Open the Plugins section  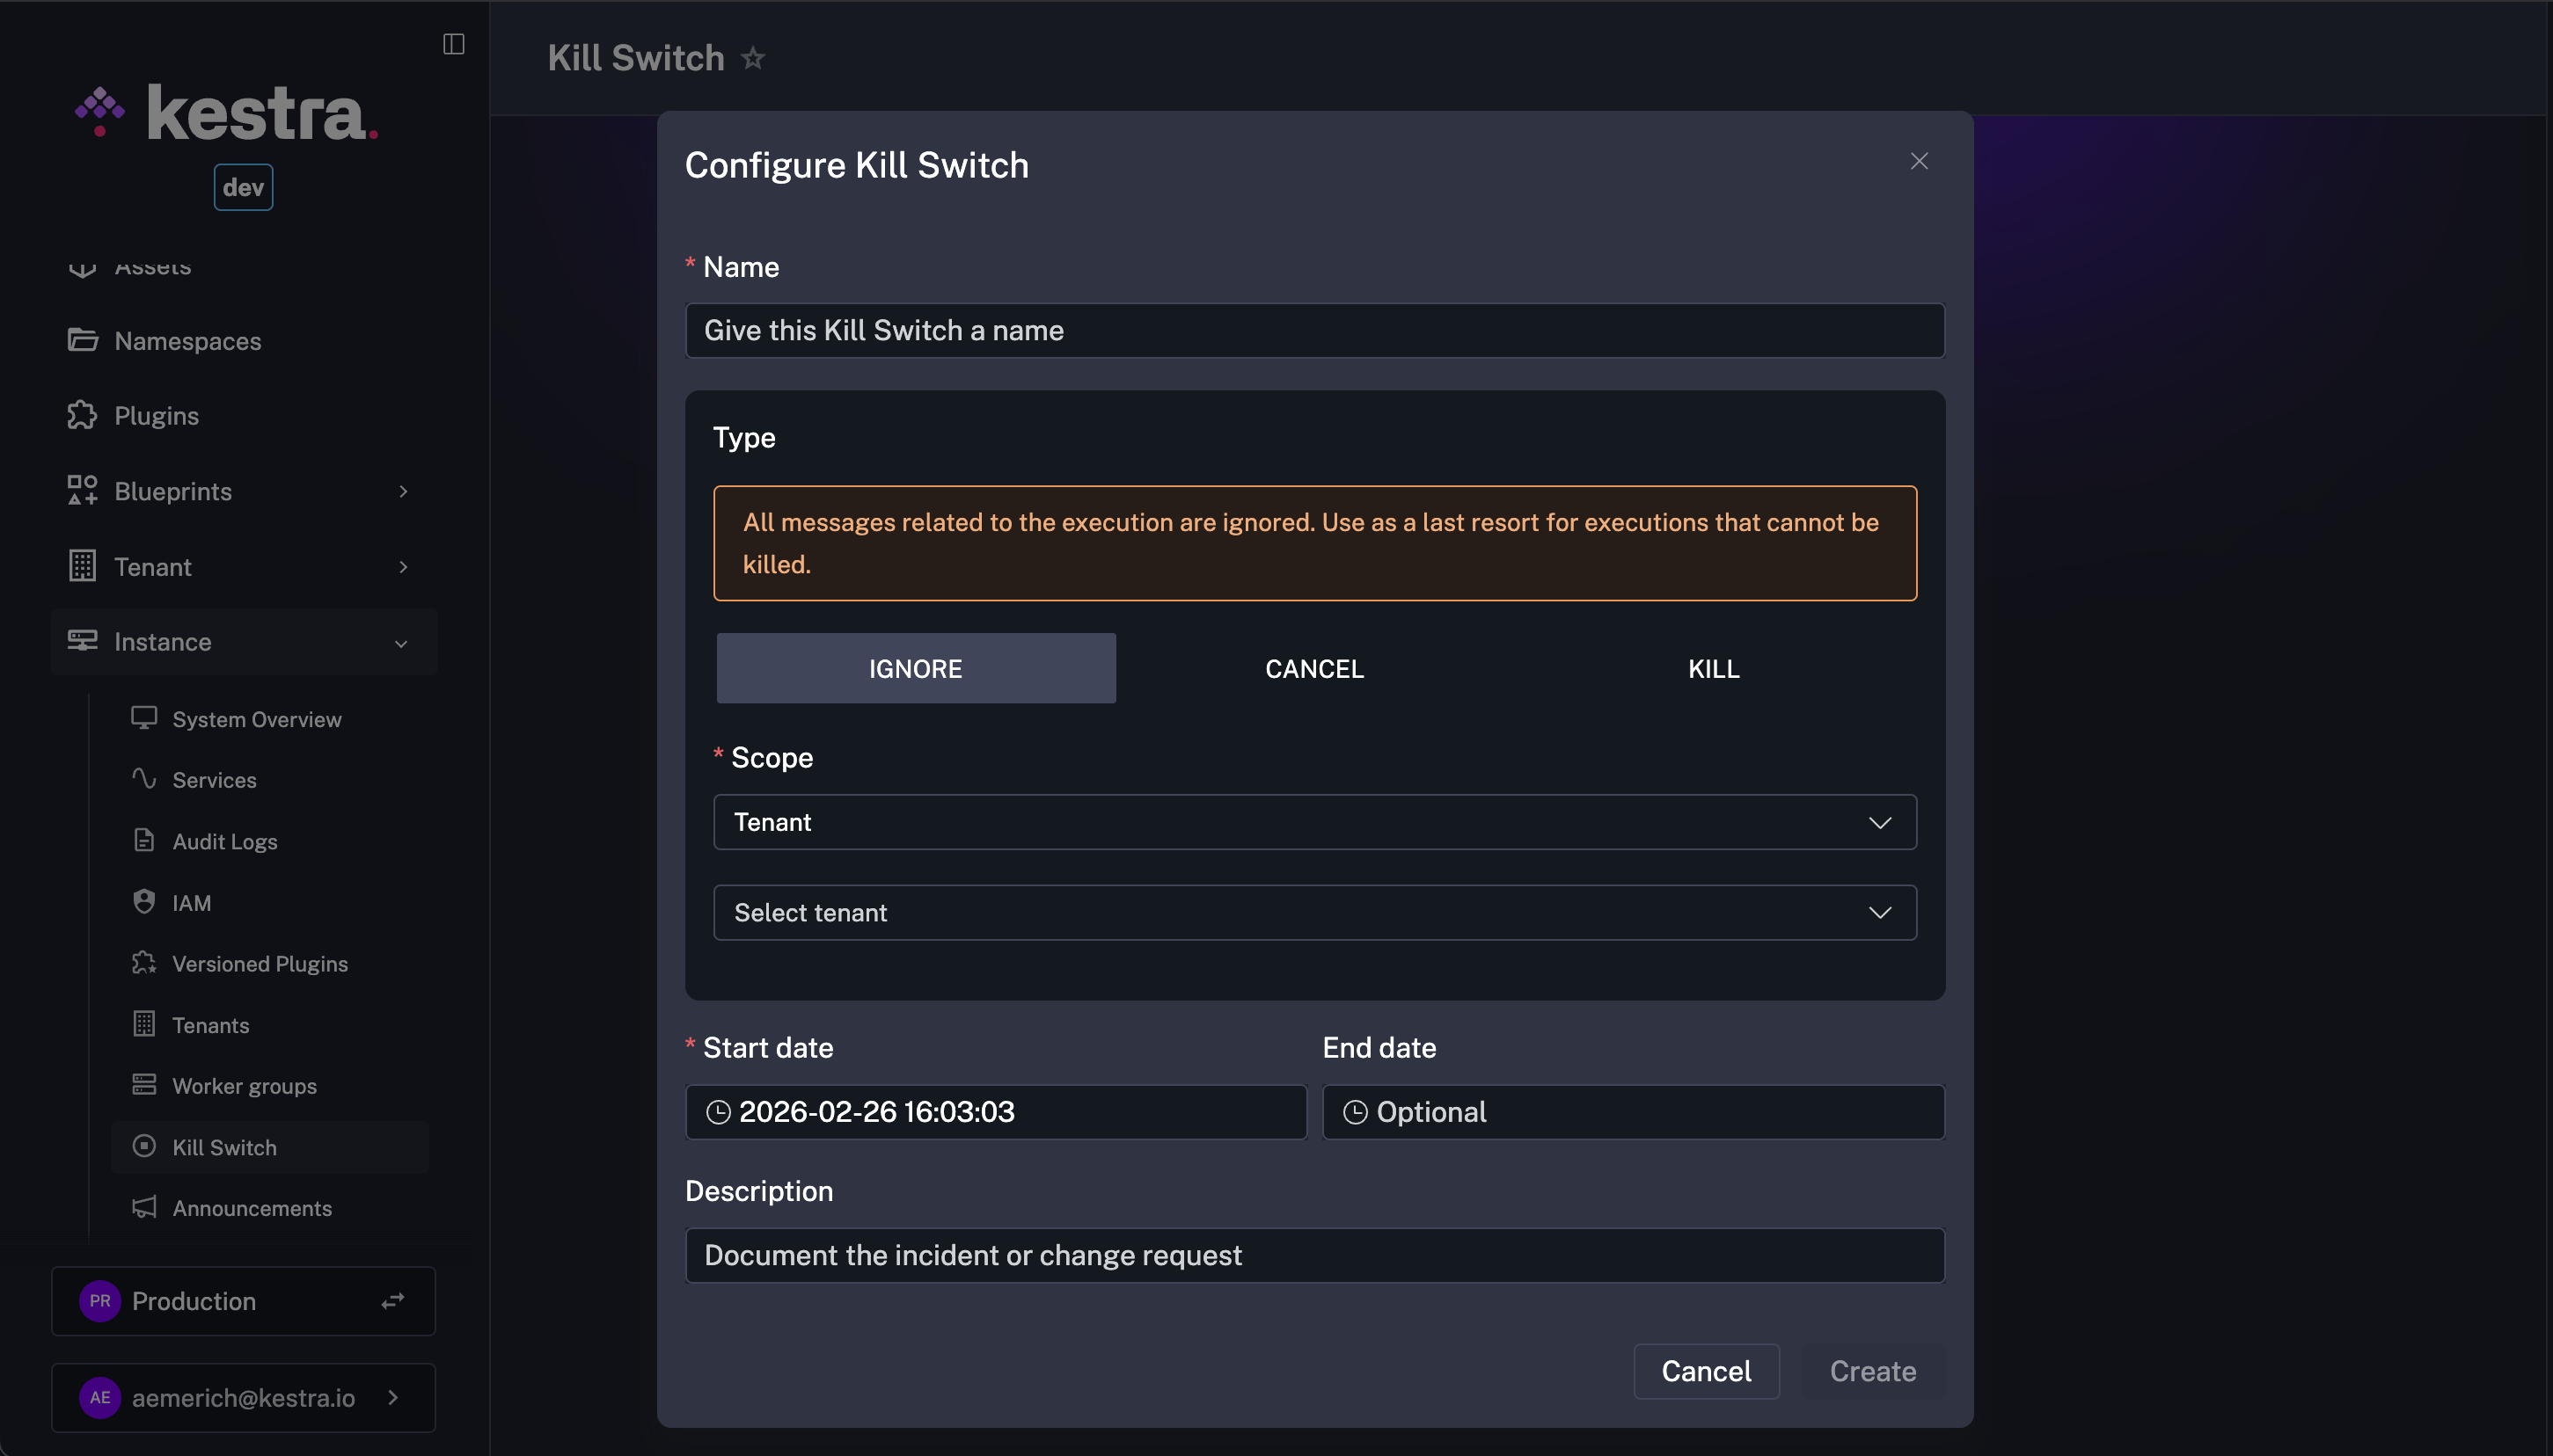[156, 414]
